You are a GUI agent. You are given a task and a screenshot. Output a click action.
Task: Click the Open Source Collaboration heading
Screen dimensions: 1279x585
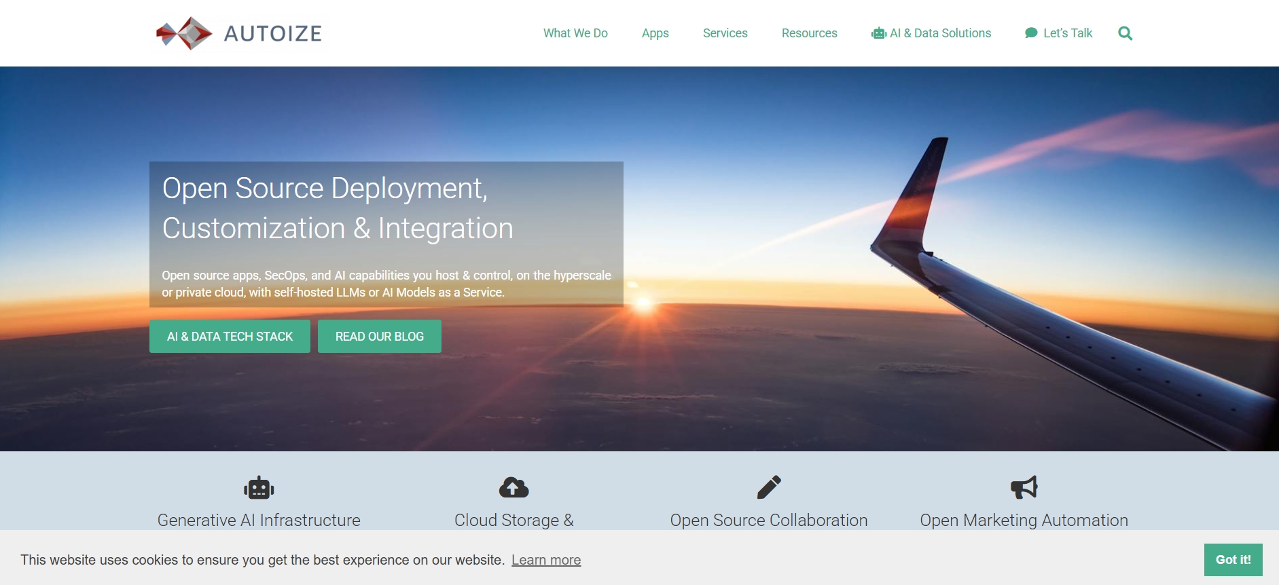(x=769, y=520)
